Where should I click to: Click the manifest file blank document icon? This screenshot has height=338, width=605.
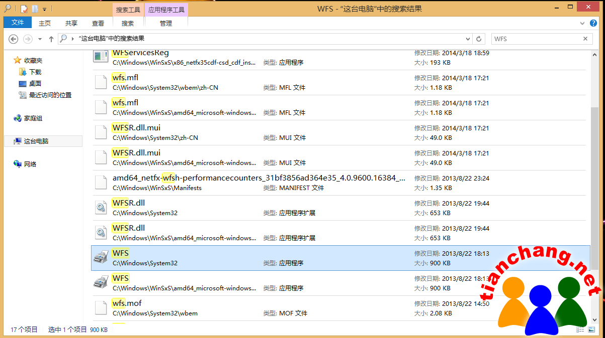(x=101, y=183)
